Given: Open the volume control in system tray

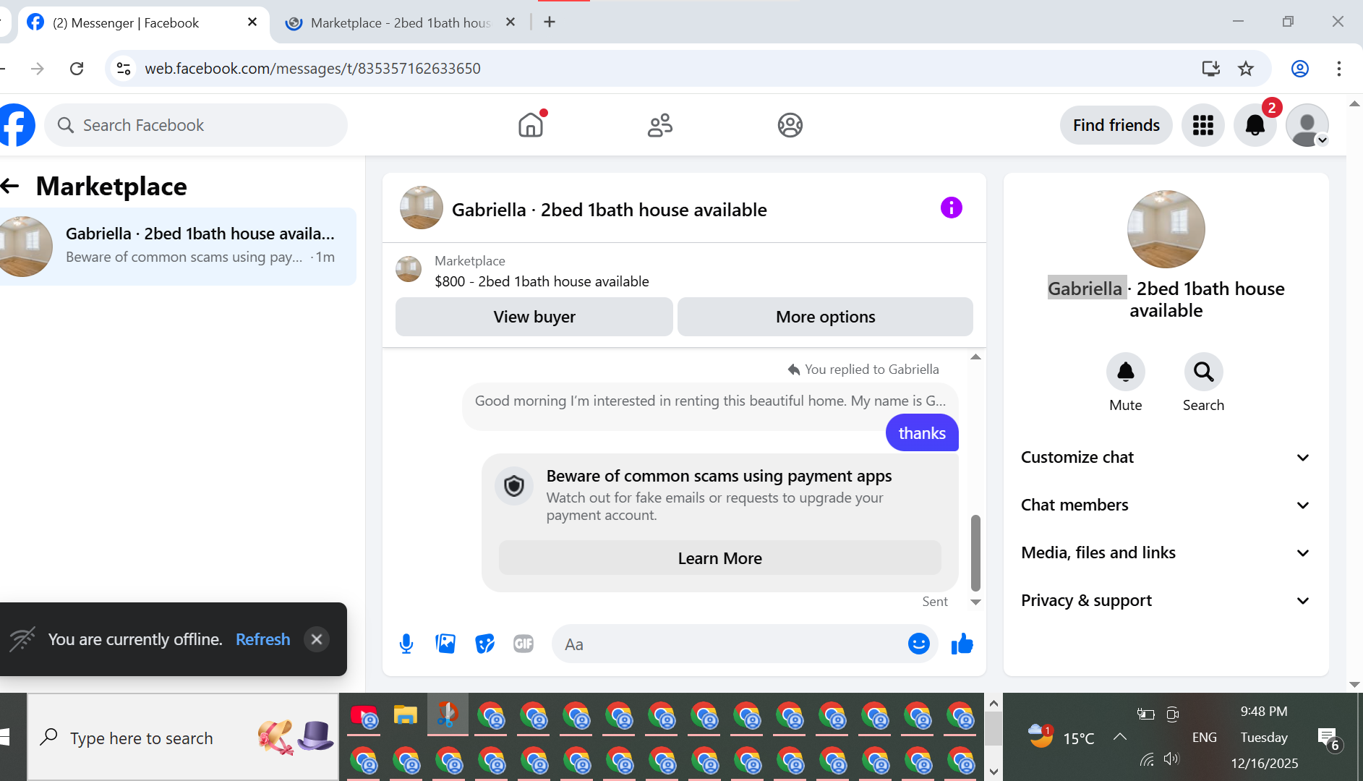Looking at the screenshot, I should (1171, 759).
